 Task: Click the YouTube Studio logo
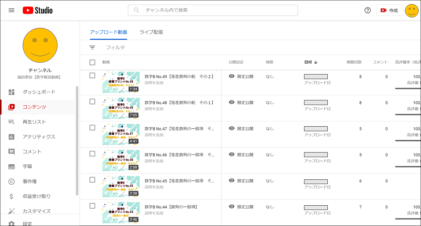pyautogui.click(x=37, y=10)
